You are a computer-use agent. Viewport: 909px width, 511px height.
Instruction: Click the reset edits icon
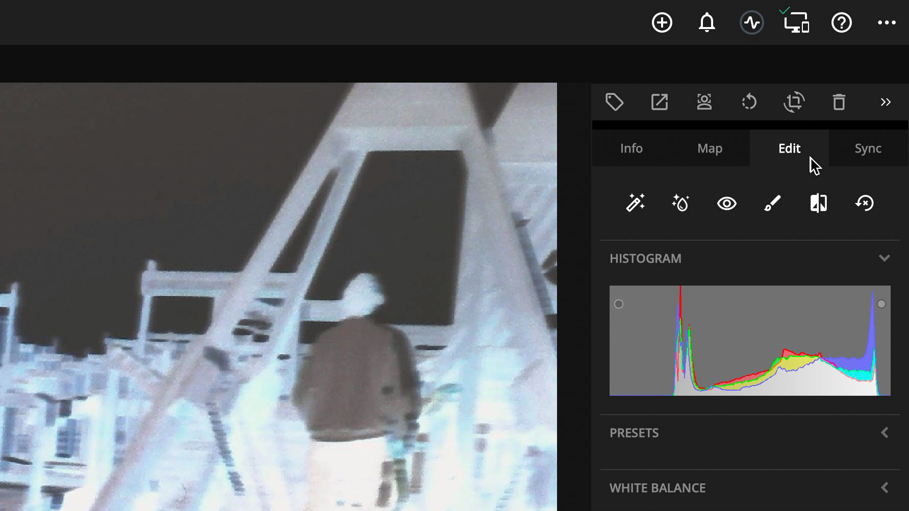(x=864, y=203)
